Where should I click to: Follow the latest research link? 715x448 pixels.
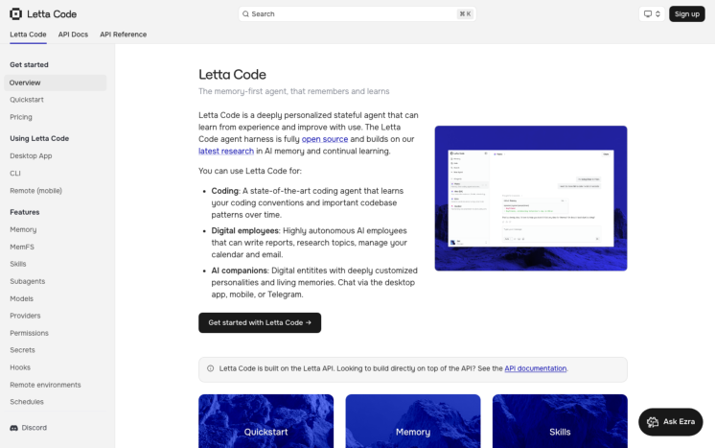click(x=226, y=151)
